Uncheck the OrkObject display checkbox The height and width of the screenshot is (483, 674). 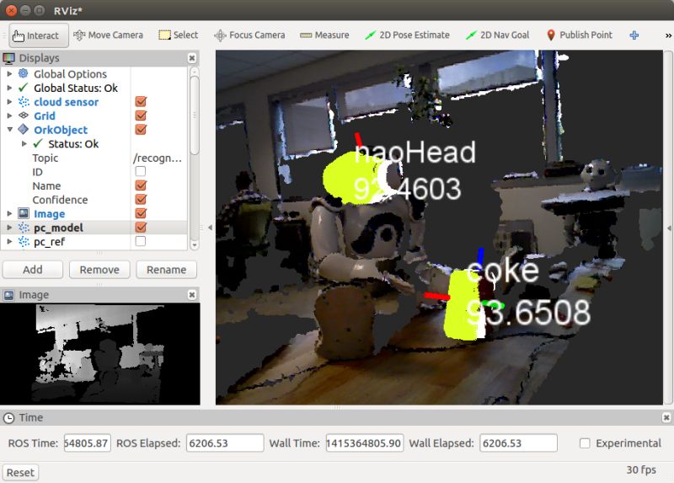141,130
